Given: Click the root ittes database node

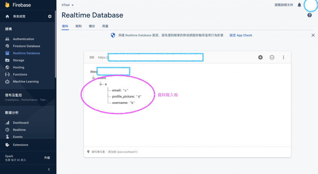Looking at the screenshot, I should (x=93, y=71).
